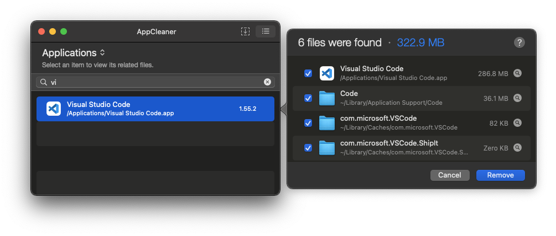Click the version number 1.55.2
The width and height of the screenshot is (556, 236).
[247, 109]
